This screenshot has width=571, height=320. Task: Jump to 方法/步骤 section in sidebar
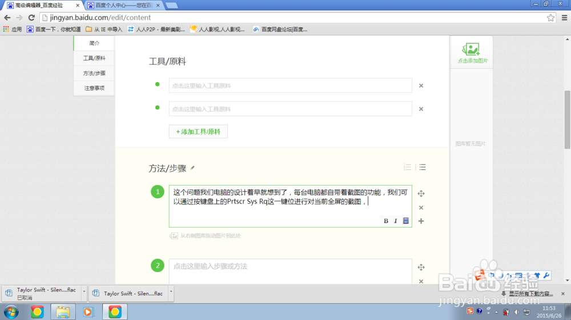tap(94, 73)
